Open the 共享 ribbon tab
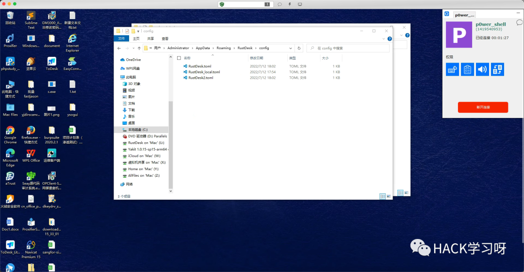Screen dimensions: 524x272 (151, 38)
